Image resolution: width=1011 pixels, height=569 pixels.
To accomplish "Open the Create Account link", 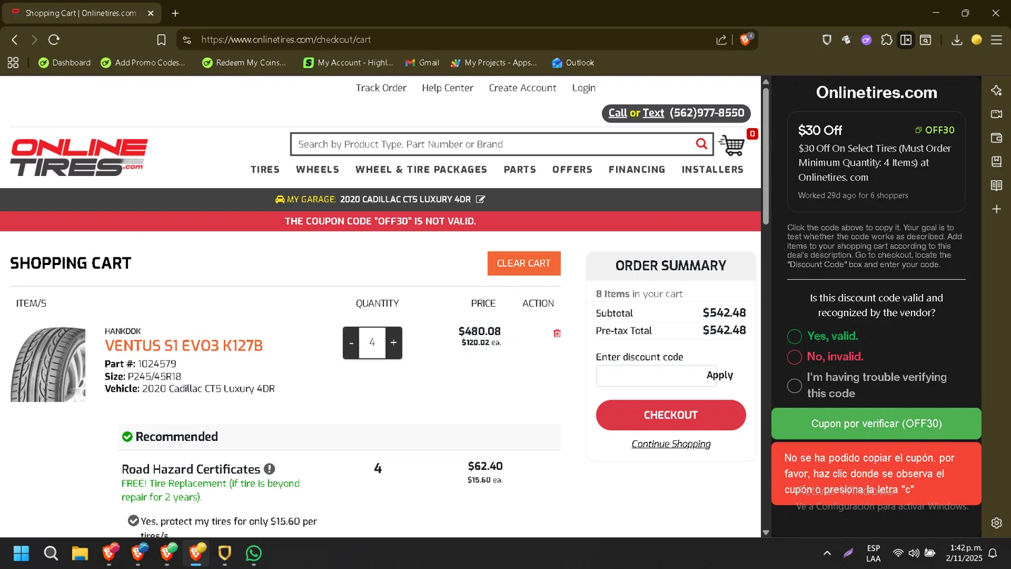I will click(x=522, y=88).
